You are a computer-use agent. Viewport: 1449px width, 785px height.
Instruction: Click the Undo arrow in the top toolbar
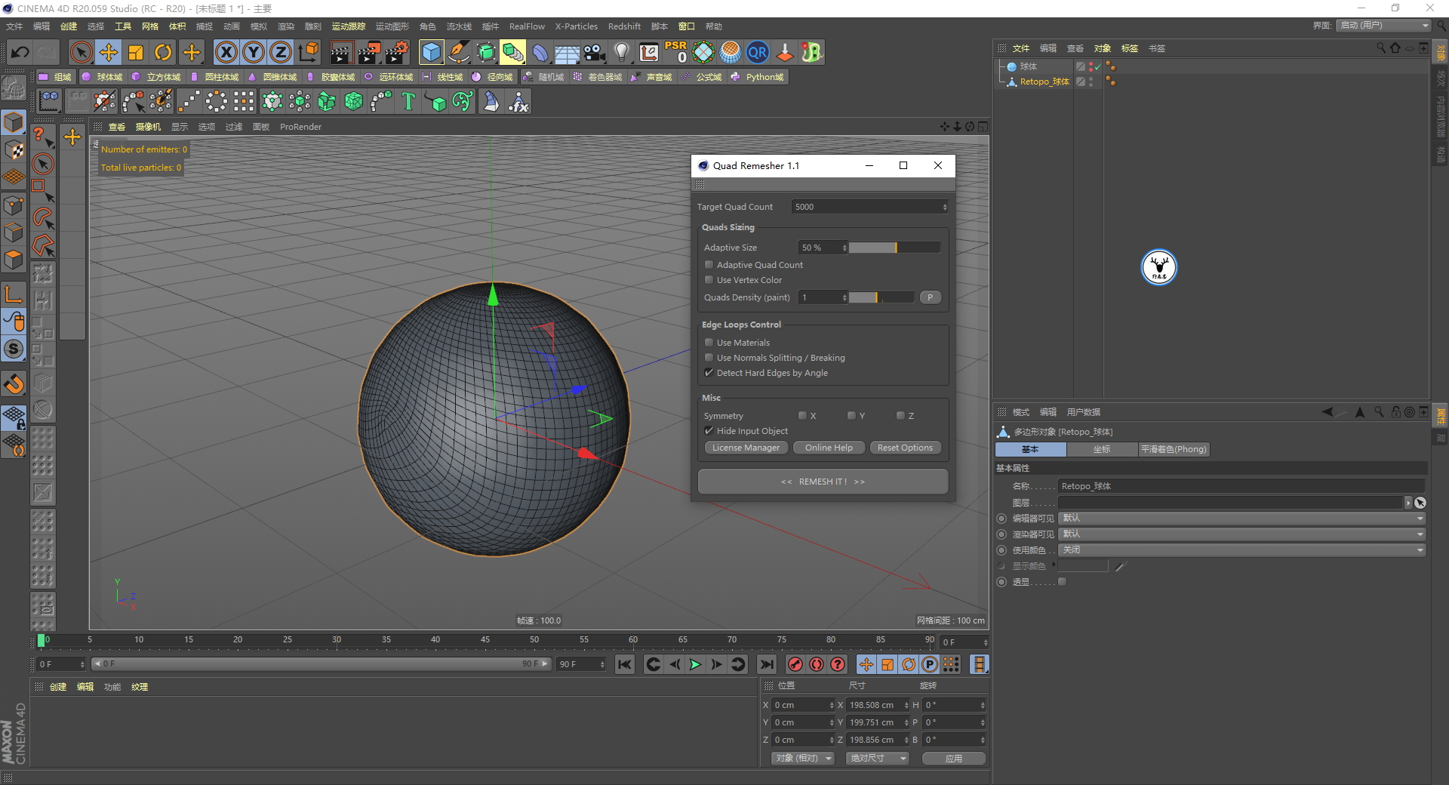(x=20, y=52)
